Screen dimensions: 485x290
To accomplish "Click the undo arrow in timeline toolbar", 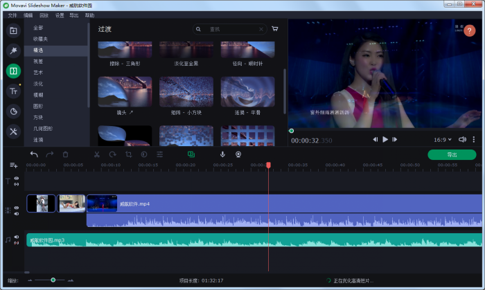I will point(34,154).
